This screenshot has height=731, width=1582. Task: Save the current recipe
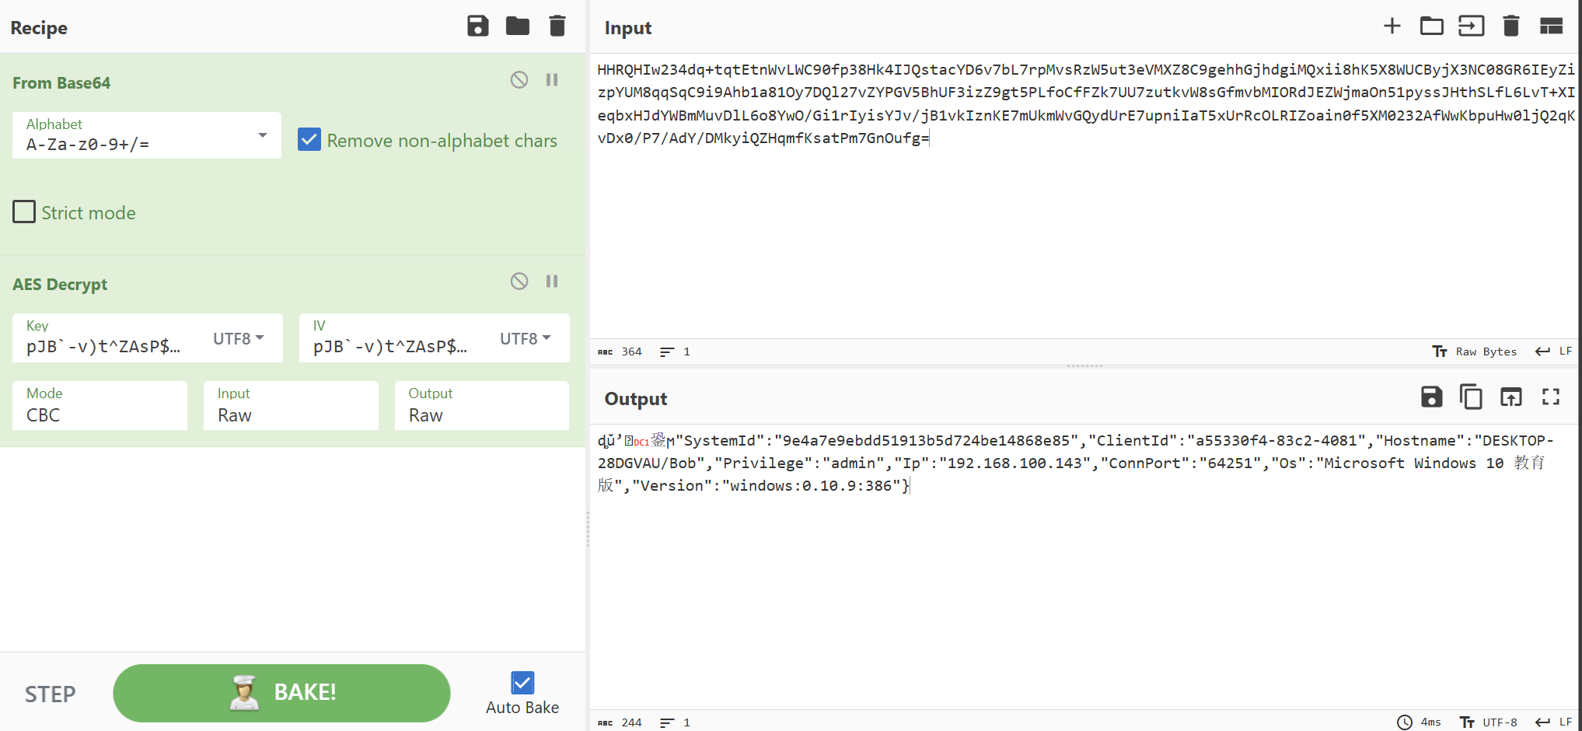point(478,26)
